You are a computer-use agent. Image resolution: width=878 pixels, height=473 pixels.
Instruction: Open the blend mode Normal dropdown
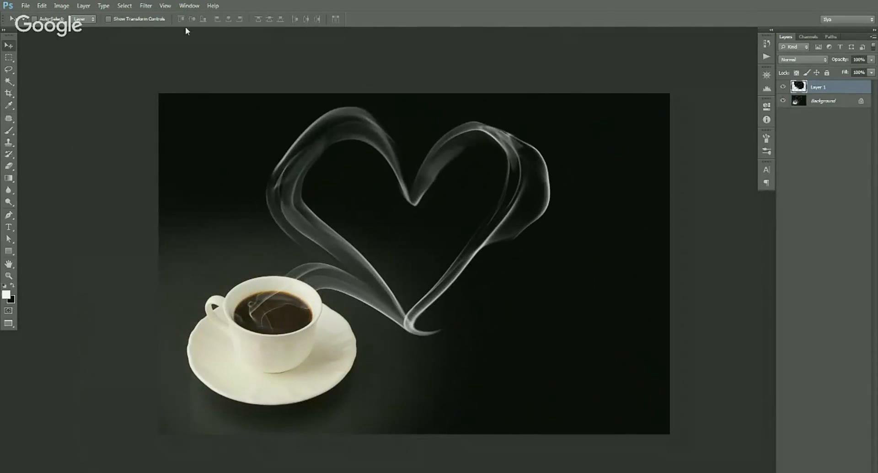[x=803, y=60]
